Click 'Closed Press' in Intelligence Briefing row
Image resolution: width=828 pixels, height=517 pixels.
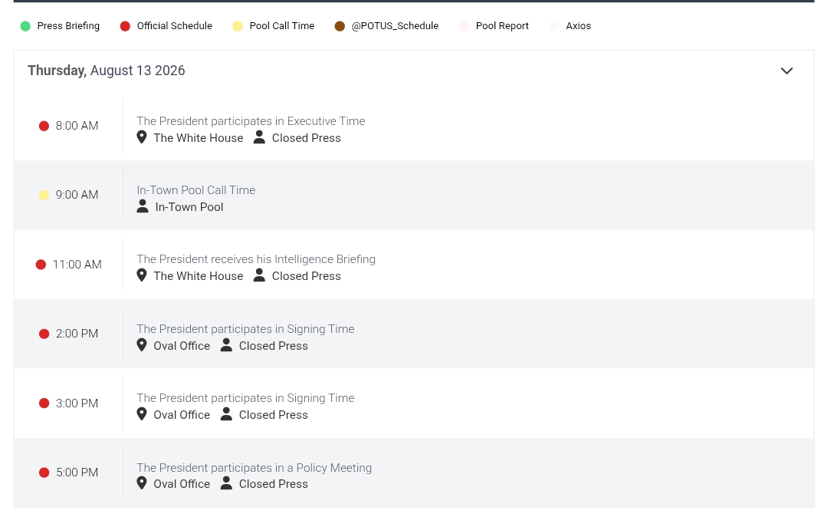pyautogui.click(x=306, y=275)
